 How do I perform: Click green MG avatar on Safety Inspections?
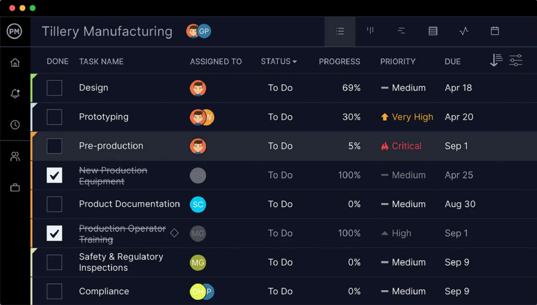[x=198, y=263]
